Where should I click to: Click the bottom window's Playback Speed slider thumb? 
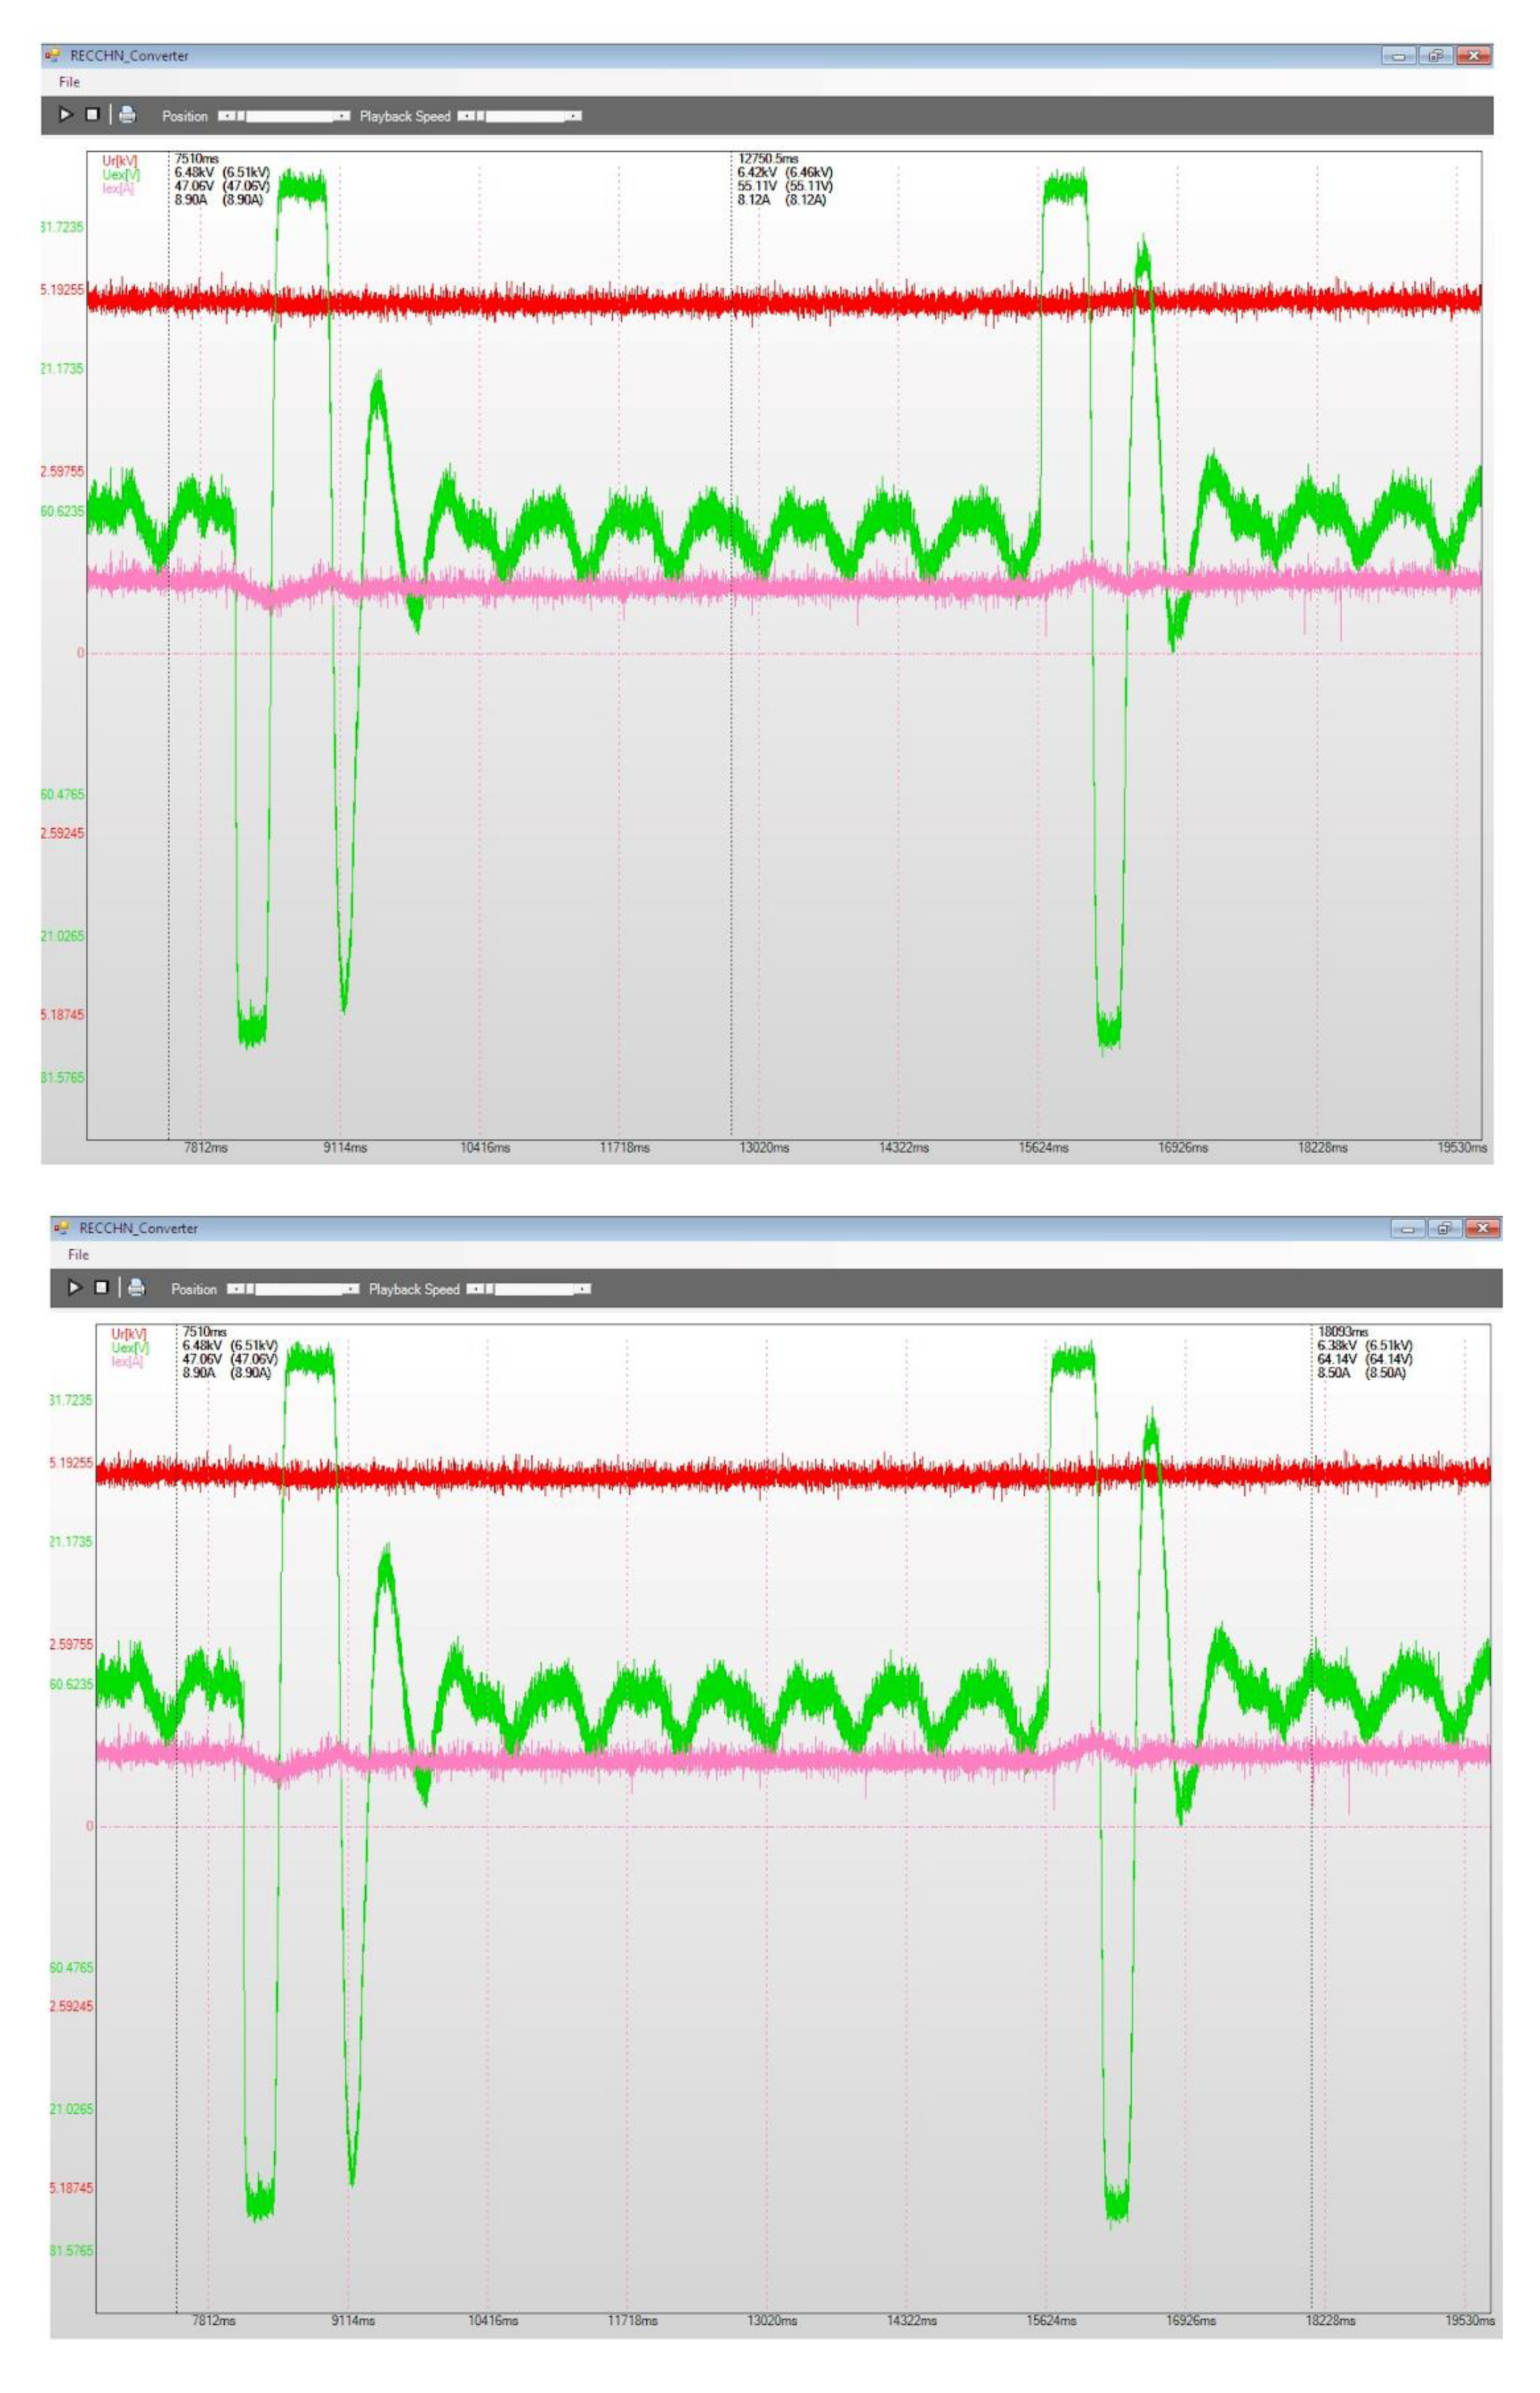(489, 1289)
